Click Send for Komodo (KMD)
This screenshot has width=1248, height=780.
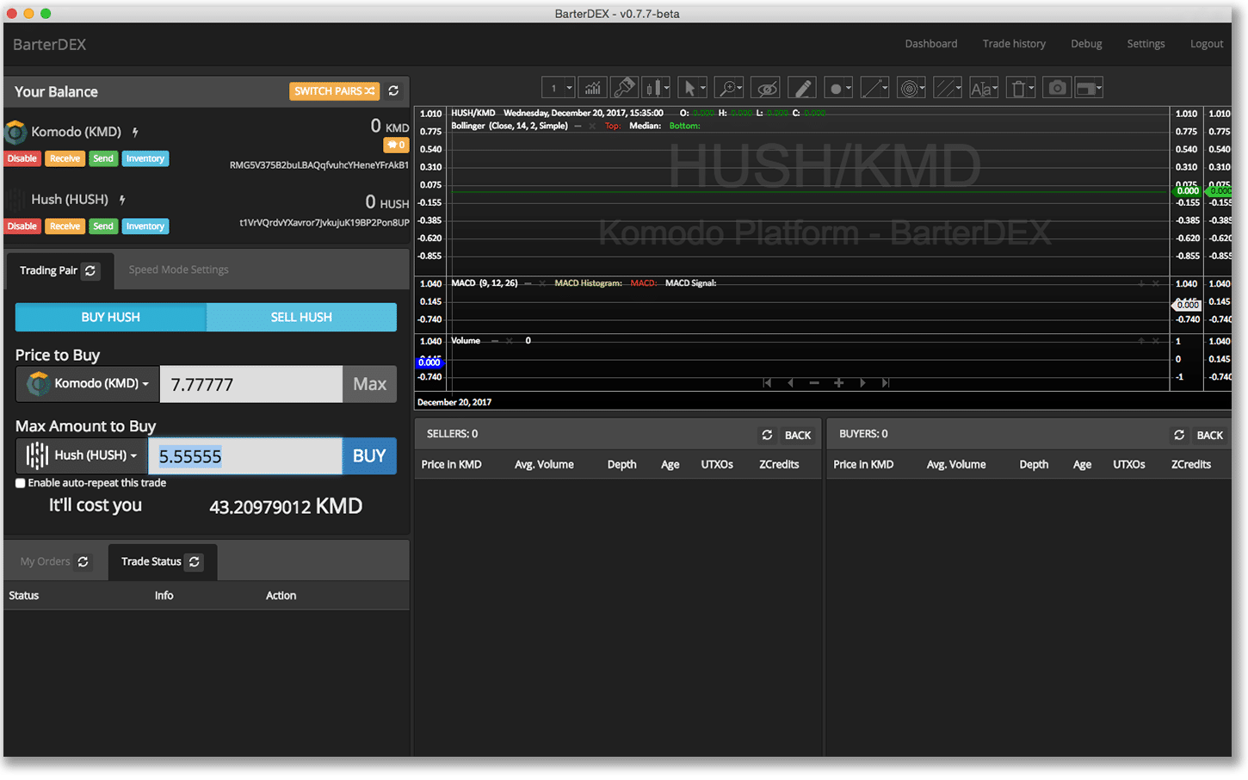(x=103, y=158)
